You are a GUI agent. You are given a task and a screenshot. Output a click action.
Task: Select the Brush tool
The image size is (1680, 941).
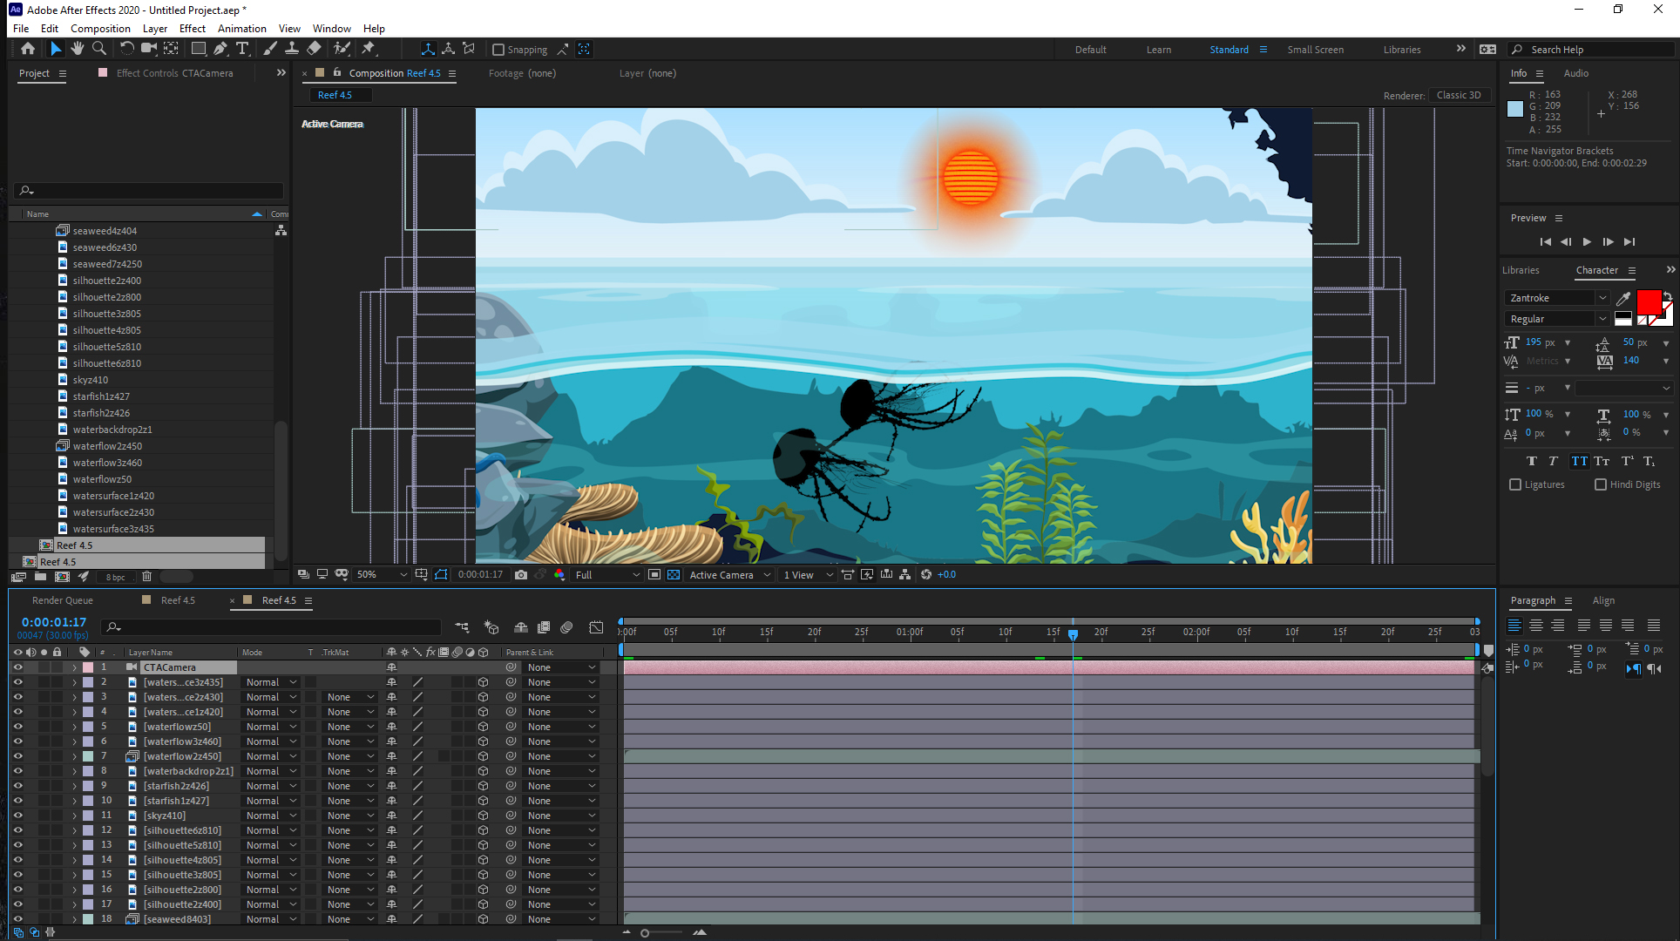click(x=270, y=49)
